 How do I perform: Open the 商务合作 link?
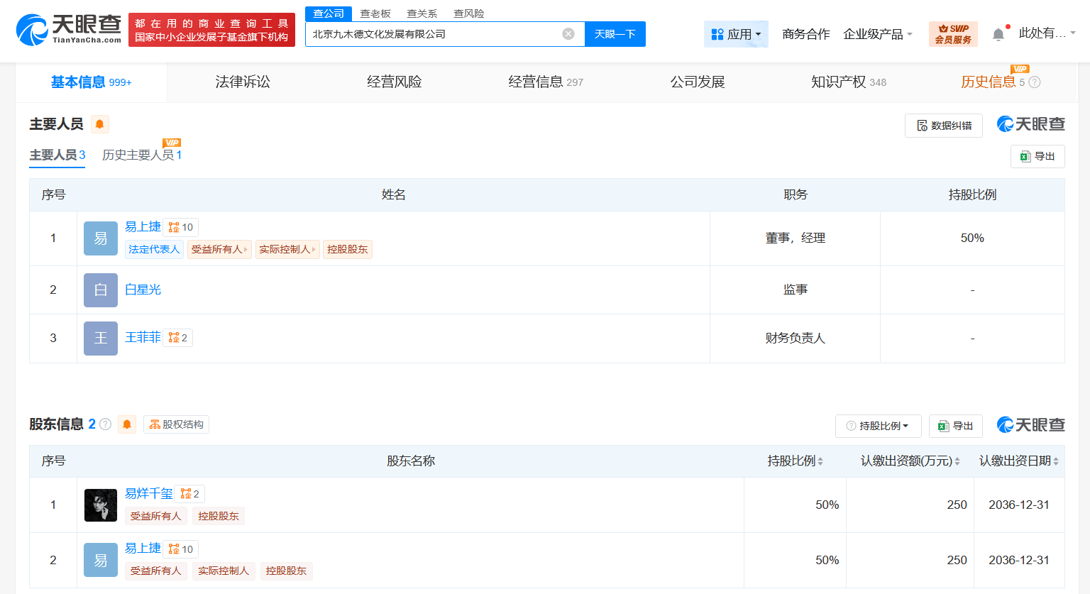(x=806, y=34)
